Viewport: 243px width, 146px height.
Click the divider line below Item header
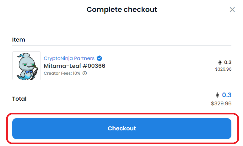coord(121,46)
